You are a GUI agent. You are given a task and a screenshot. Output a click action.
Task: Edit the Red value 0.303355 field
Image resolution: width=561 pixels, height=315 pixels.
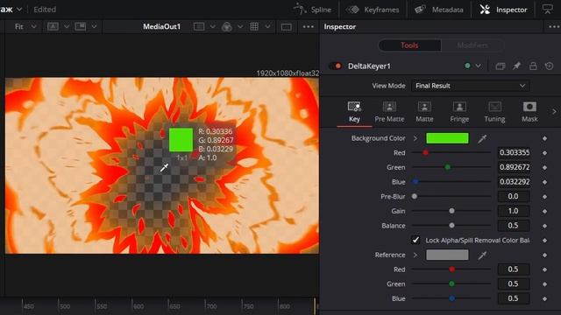pyautogui.click(x=514, y=152)
